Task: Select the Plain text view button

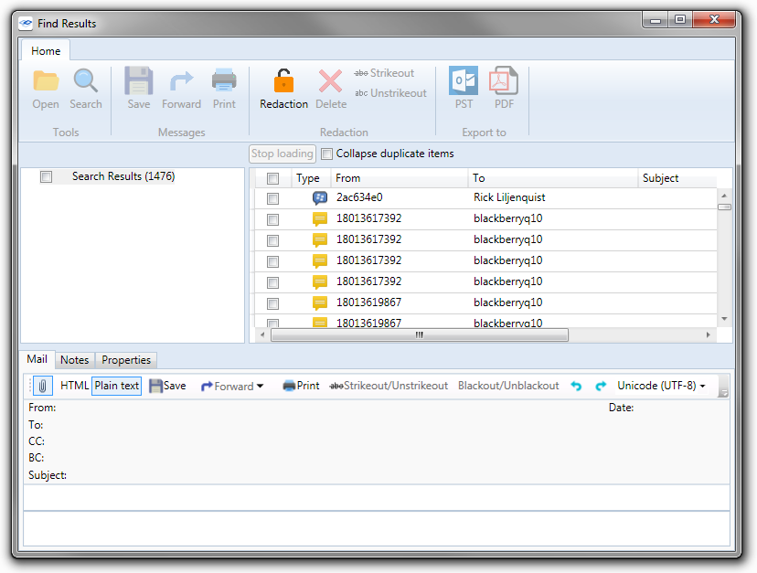Action: pyautogui.click(x=117, y=386)
